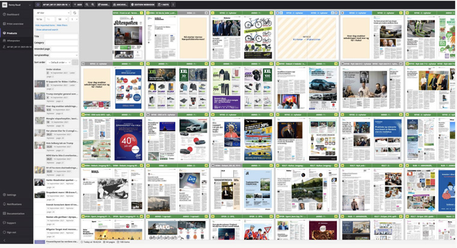The image size is (457, 248).
Task: Click the Intended page filter input
Action: [x=64, y=49]
